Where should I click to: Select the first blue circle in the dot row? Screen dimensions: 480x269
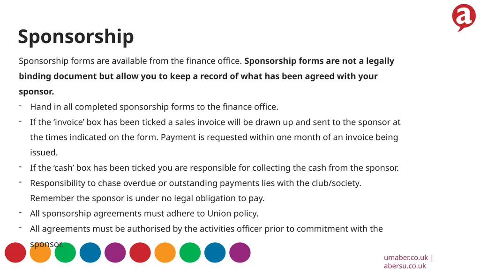[90, 253]
